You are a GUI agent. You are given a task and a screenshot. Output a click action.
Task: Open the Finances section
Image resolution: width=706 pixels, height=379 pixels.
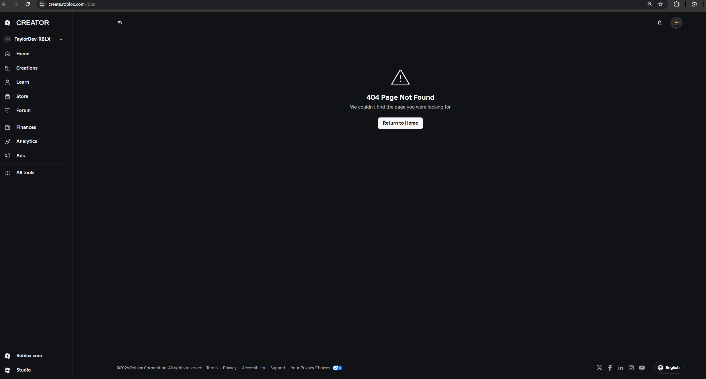point(26,127)
